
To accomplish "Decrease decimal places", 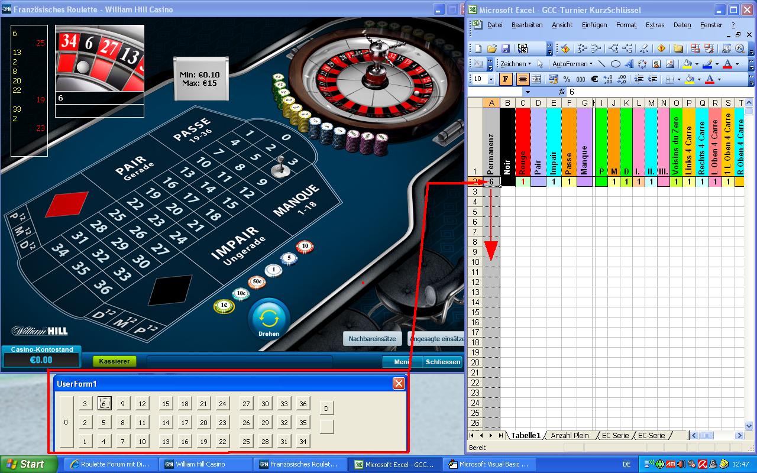I will pos(622,79).
